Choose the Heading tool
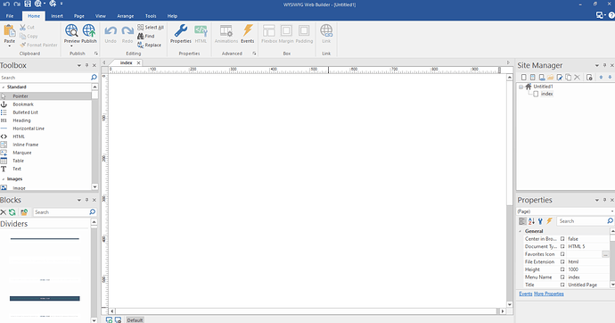 (45, 120)
